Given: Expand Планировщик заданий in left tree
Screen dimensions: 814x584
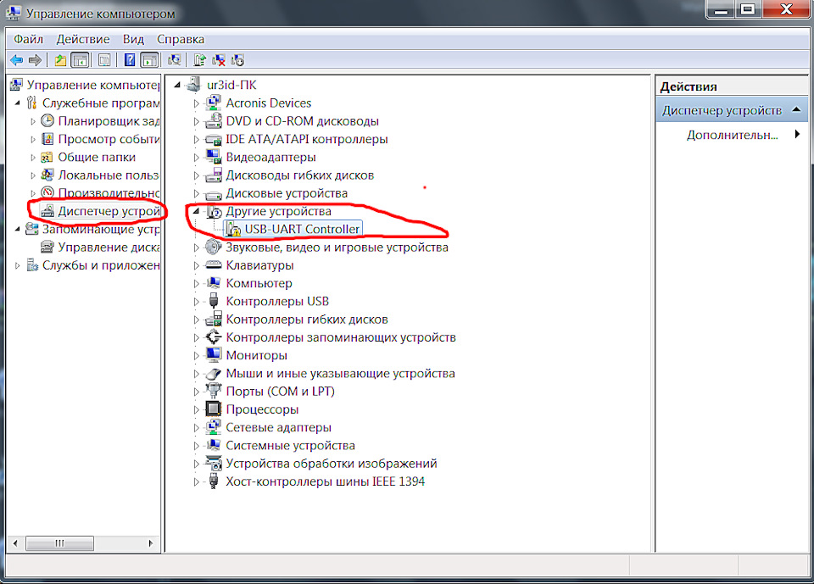Looking at the screenshot, I should [33, 121].
